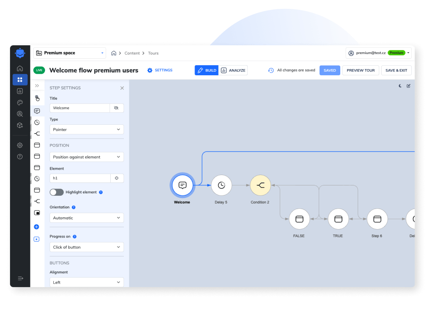Select the Welcome pointer step icon in sidebar

[x=37, y=111]
